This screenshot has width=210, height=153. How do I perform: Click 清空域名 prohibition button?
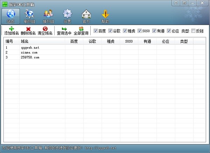click(45, 31)
